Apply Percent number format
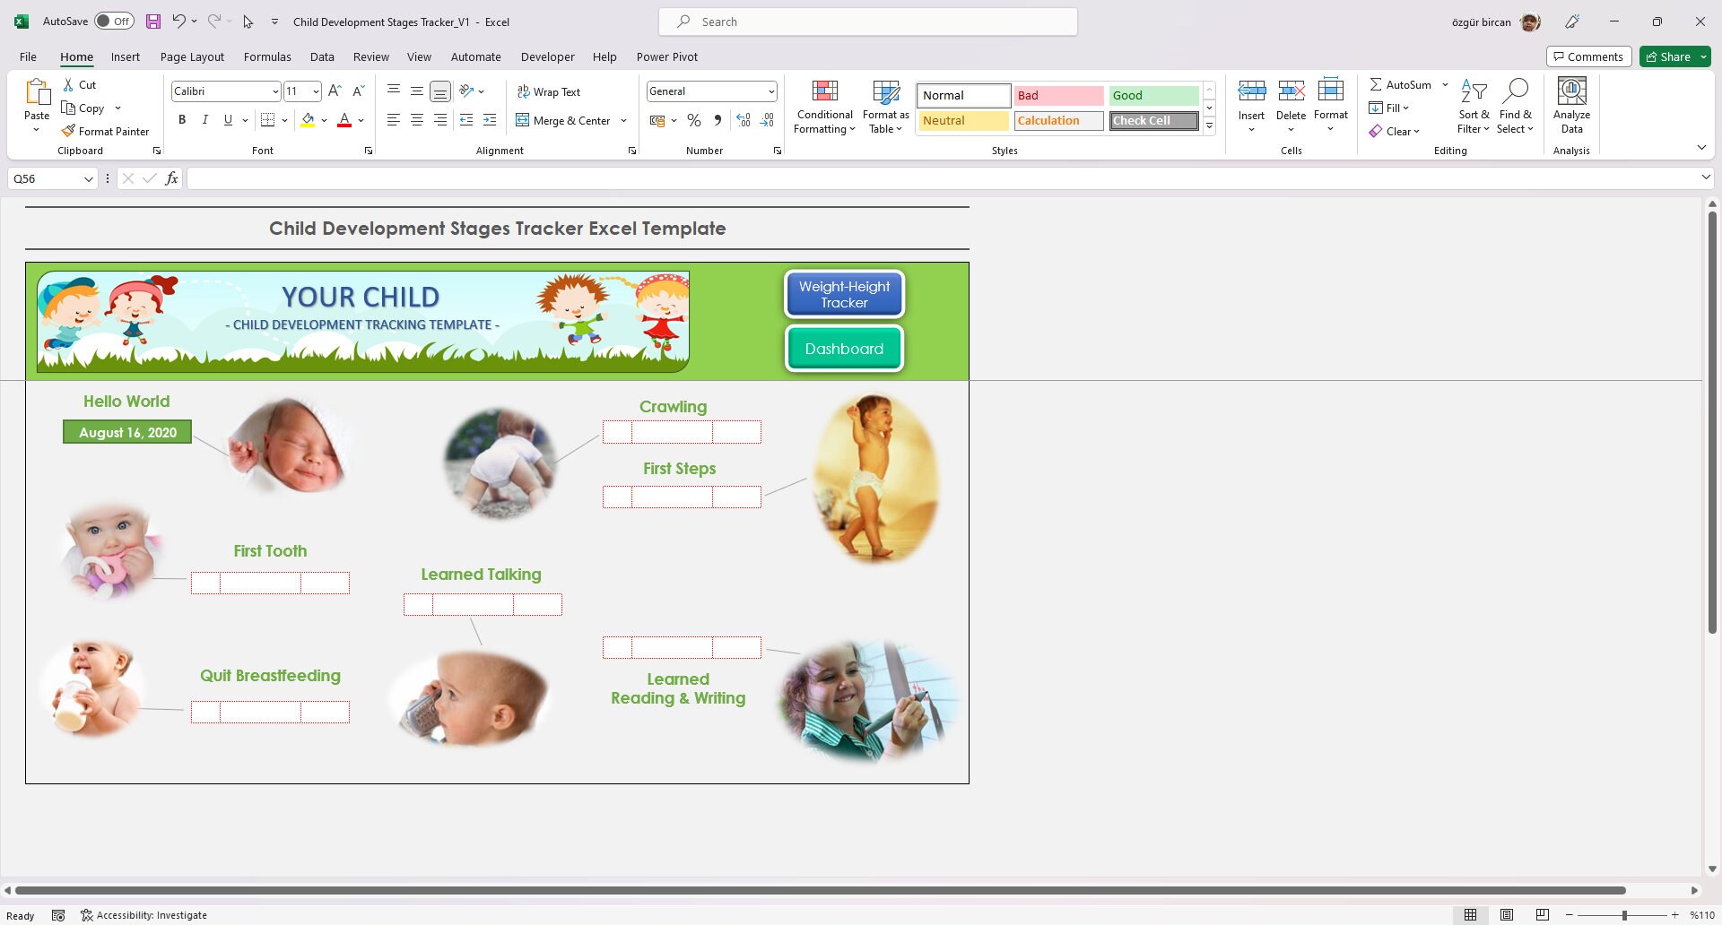Screen dimensions: 1722x925 [x=693, y=119]
